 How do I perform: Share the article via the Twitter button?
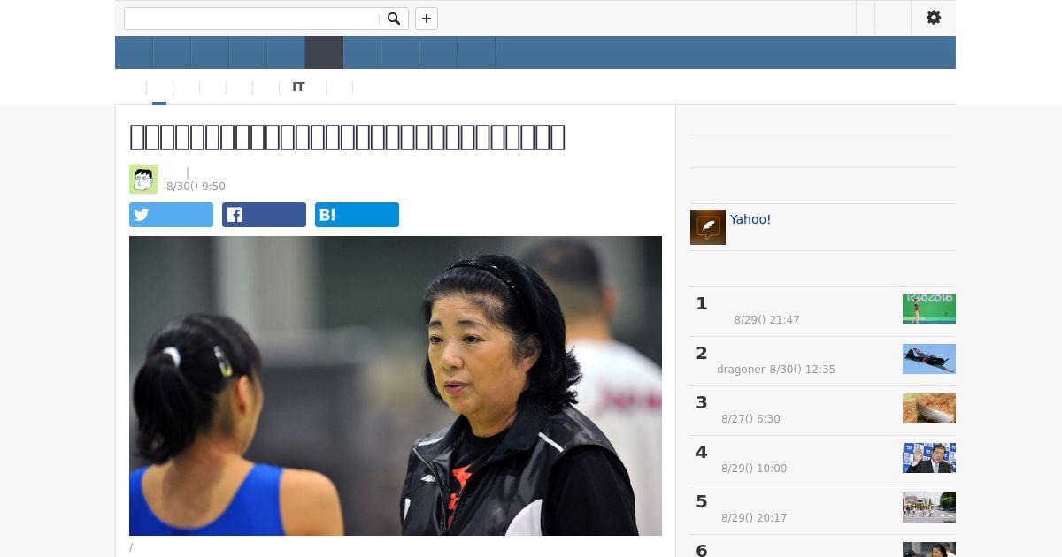pos(171,215)
